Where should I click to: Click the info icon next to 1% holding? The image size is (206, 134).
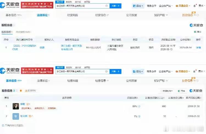click(x=139, y=116)
